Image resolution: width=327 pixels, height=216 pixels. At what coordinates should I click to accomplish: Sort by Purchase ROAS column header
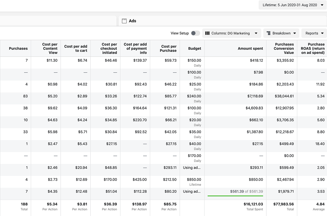pos(312,48)
